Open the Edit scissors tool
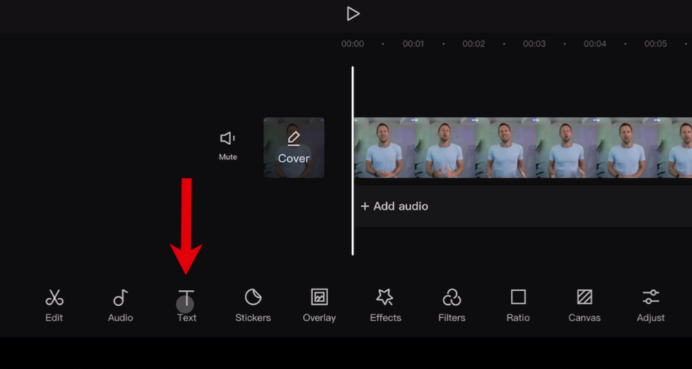 [x=54, y=305]
